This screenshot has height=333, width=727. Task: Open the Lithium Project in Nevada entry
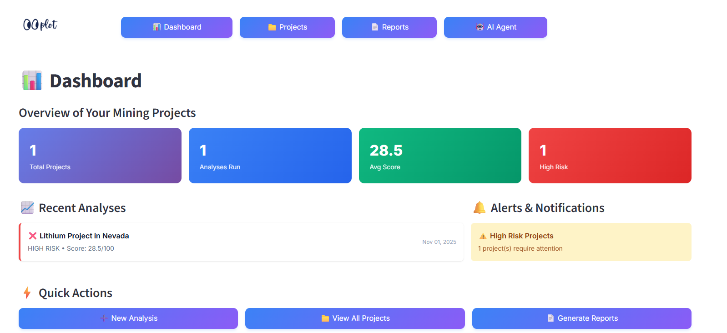pyautogui.click(x=241, y=242)
